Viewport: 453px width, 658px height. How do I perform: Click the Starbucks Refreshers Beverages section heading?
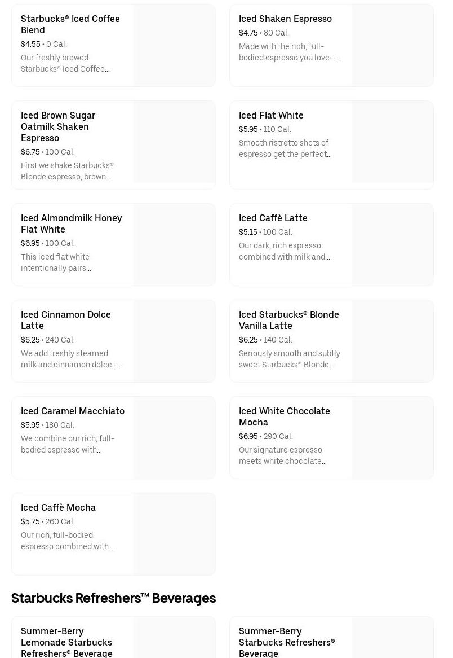click(x=113, y=598)
